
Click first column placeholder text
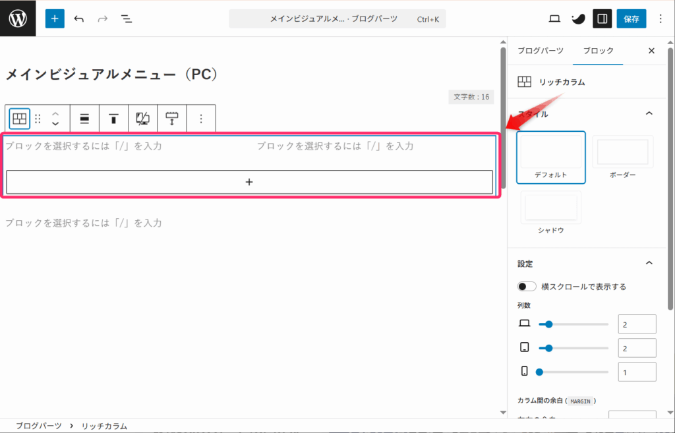pos(84,146)
